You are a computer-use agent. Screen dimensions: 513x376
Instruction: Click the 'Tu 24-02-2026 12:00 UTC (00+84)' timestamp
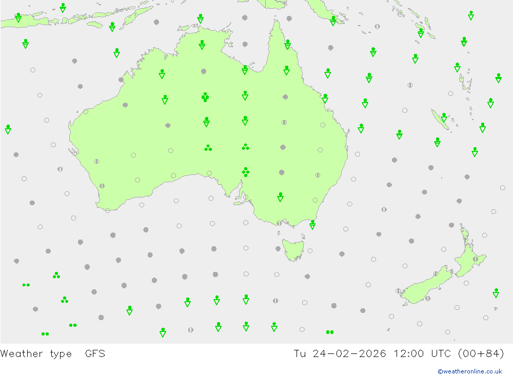[x=399, y=353]
